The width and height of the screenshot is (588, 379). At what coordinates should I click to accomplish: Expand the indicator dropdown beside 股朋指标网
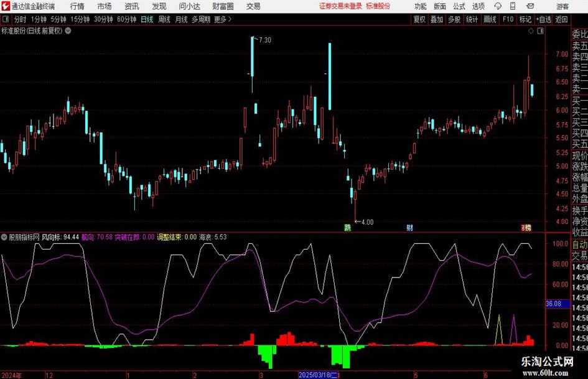tap(4, 236)
